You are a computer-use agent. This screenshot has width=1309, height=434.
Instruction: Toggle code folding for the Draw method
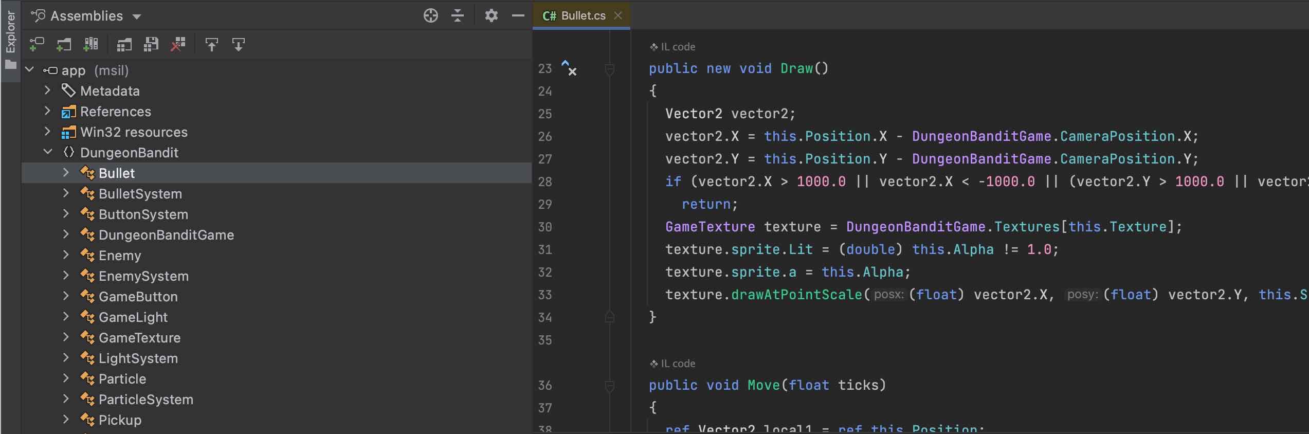click(x=609, y=69)
